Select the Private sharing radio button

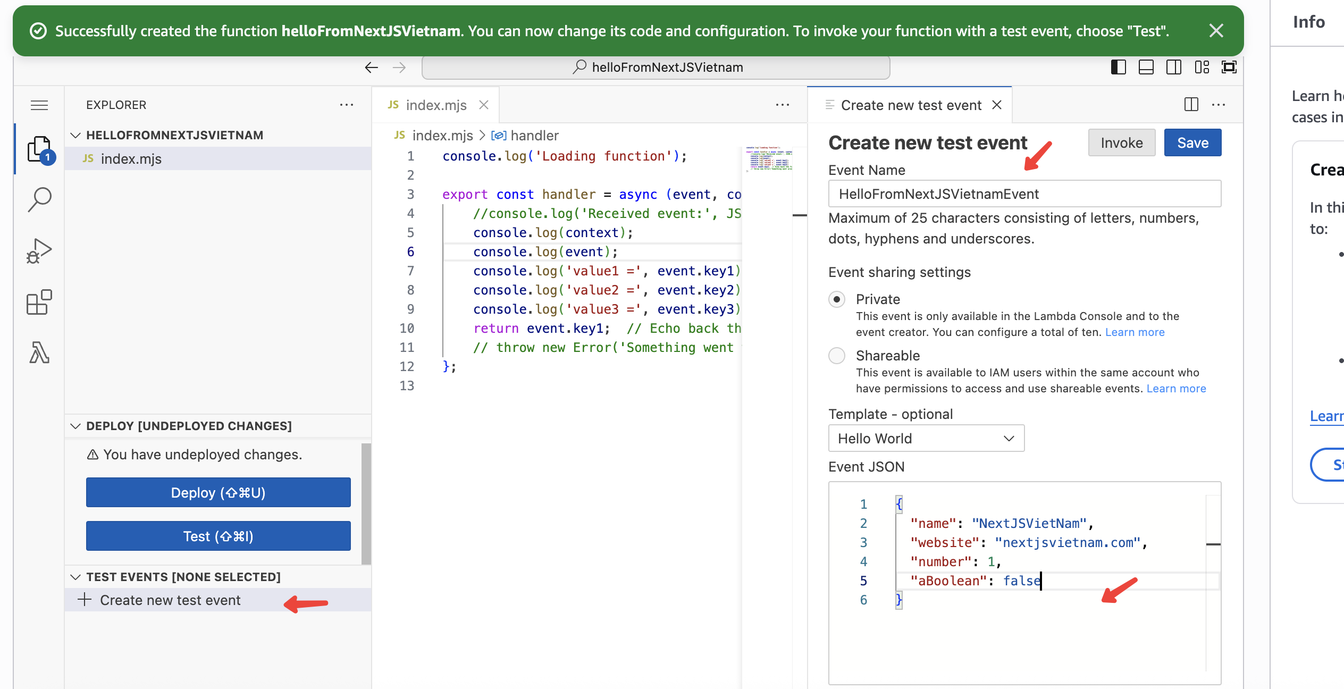(837, 299)
